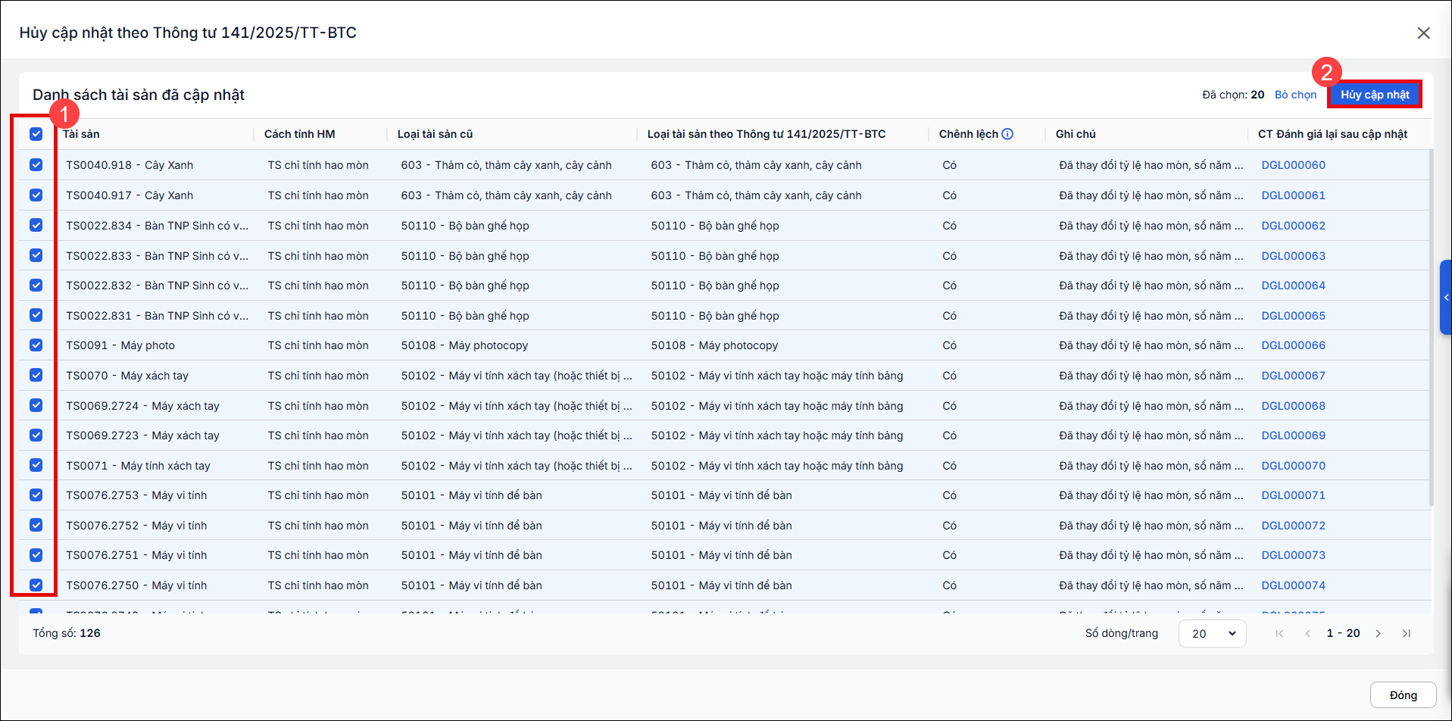This screenshot has height=721, width=1452.
Task: Select the asset cell TS0022.831 - Bàn TNP
Action: point(157,316)
